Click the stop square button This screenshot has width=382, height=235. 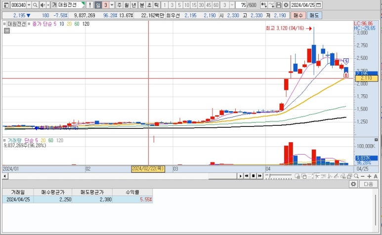[x=253, y=176]
